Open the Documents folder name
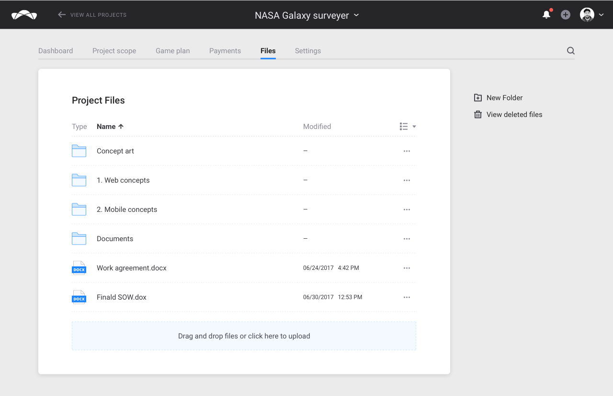Screen dimensions: 613x396 115,239
